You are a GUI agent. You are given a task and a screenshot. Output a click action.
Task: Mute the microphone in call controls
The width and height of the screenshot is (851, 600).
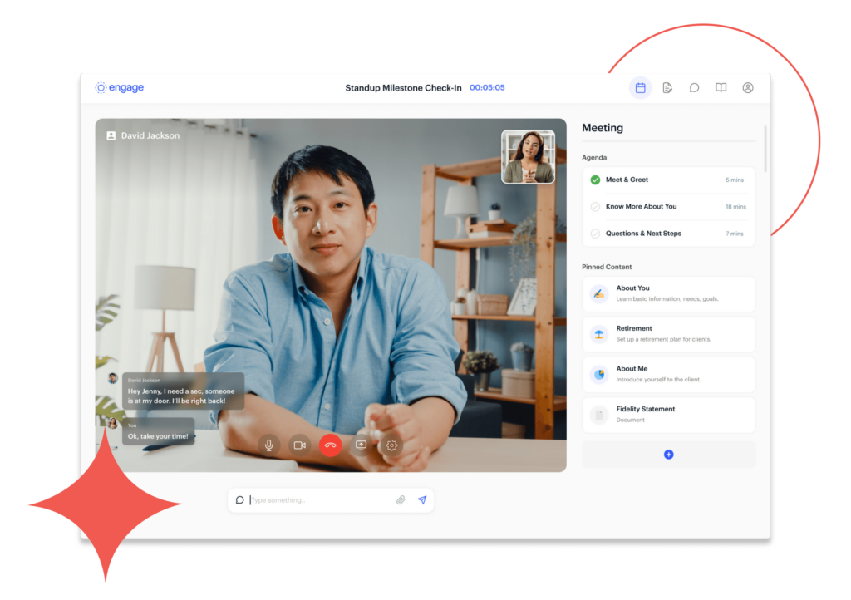pos(268,445)
